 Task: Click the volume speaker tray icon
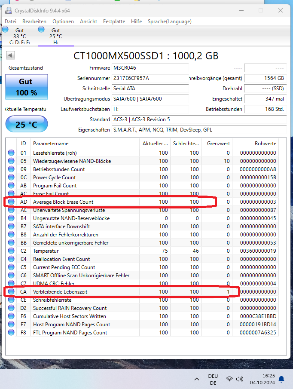239,379
